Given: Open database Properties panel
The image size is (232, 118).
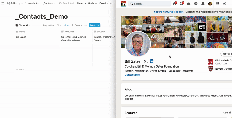Looking at the screenshot, I should [48, 25].
